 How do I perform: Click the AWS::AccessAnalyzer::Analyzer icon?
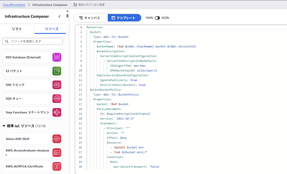point(57,153)
